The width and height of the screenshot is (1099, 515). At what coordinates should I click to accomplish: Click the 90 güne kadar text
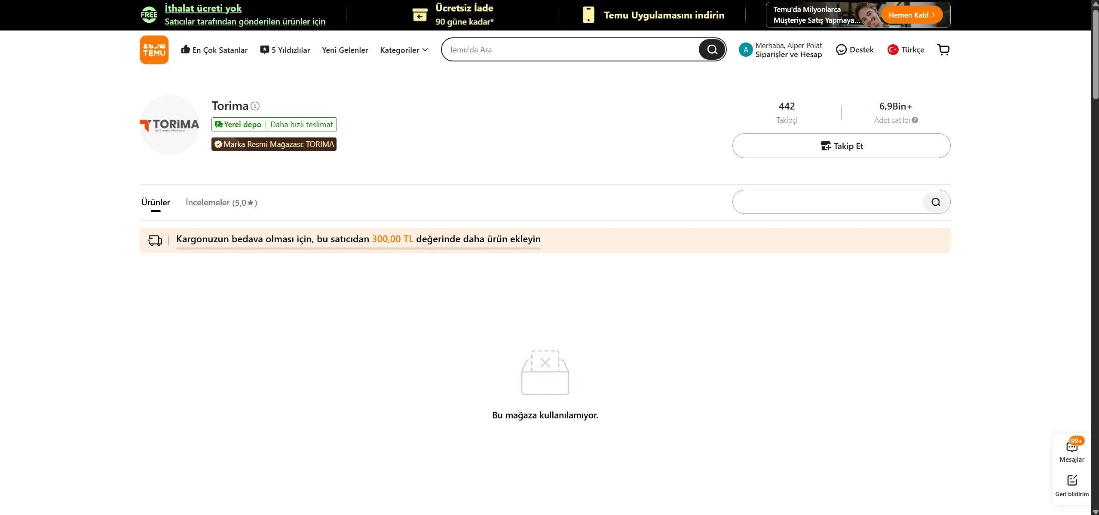point(465,21)
